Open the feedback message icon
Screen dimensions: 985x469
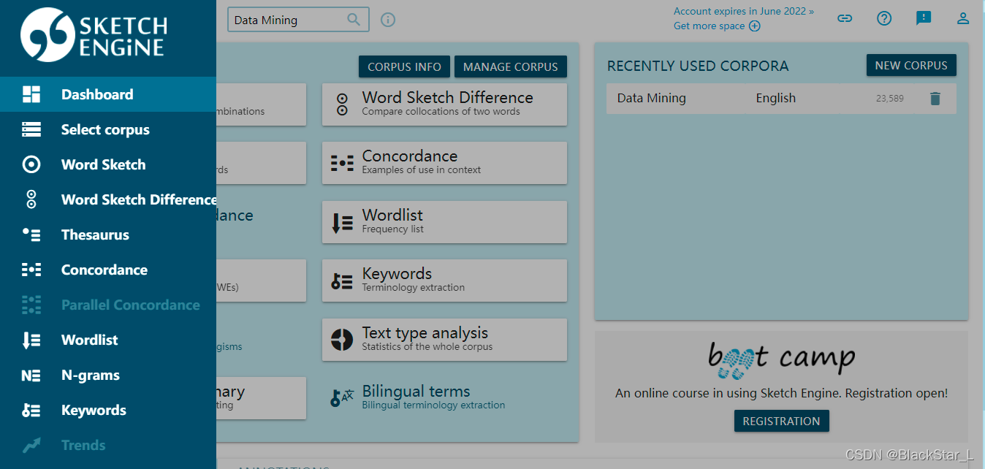click(x=924, y=18)
